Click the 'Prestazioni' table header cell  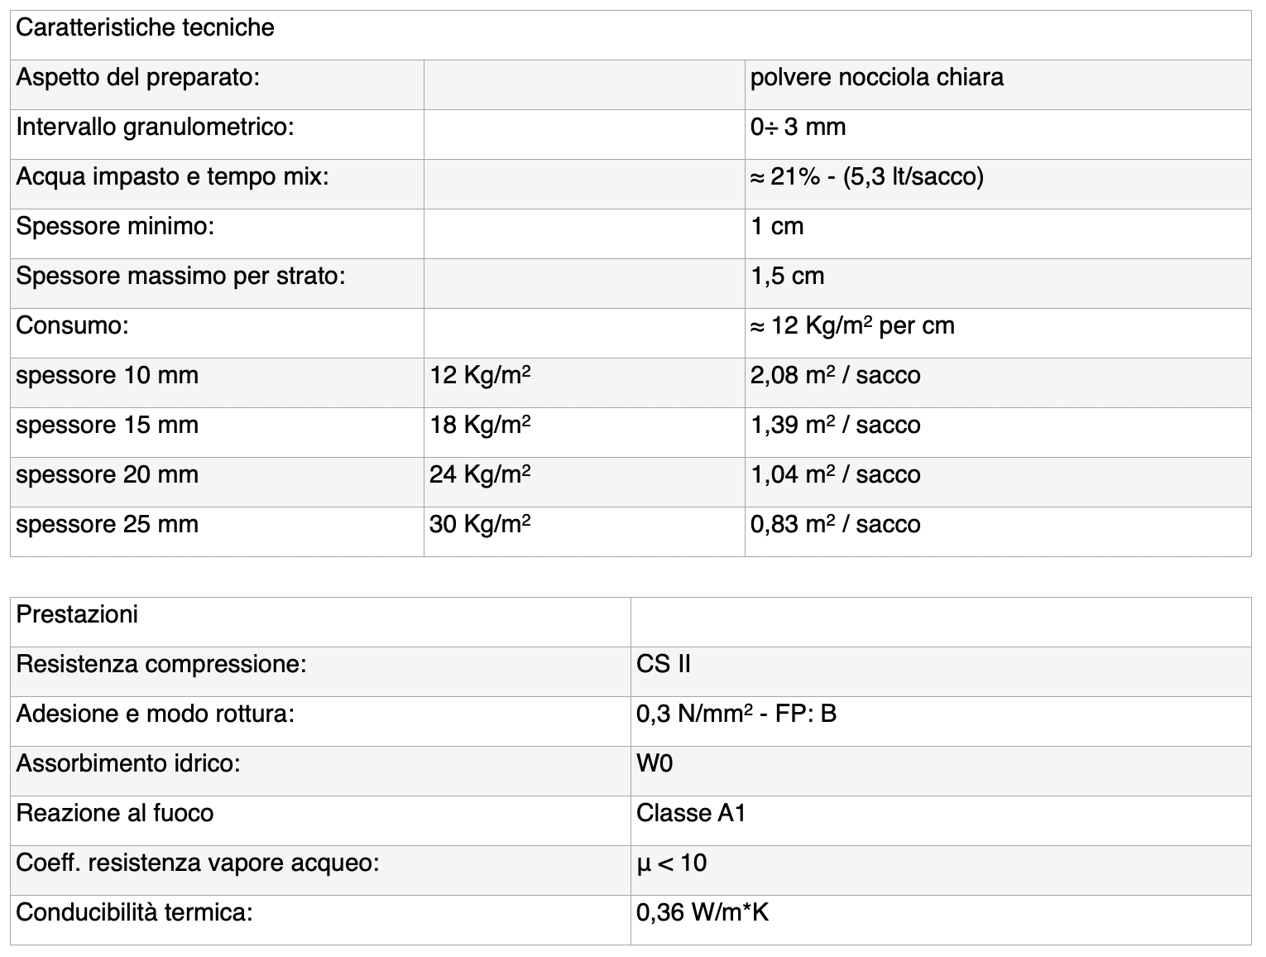tap(78, 615)
